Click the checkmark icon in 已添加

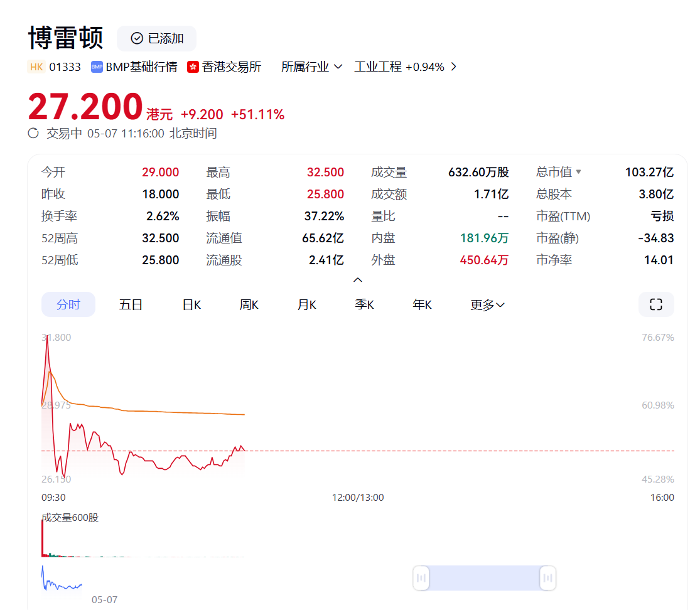tap(137, 38)
